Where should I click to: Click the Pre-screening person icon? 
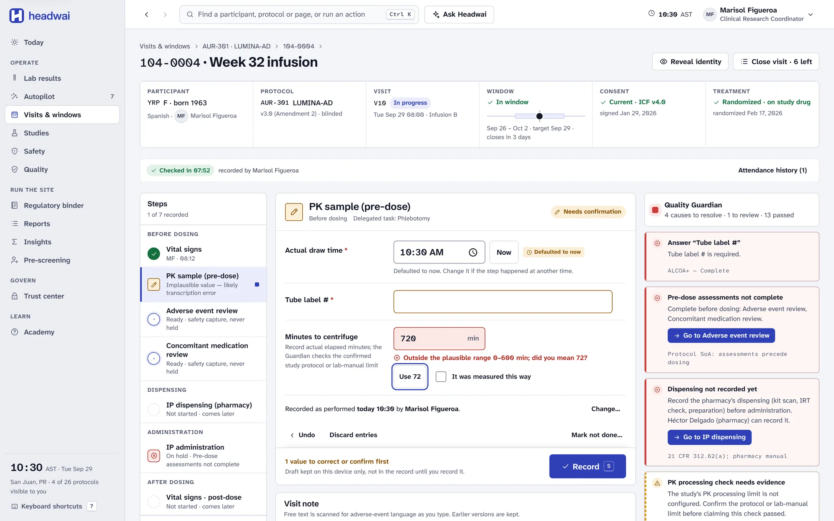[x=15, y=260]
